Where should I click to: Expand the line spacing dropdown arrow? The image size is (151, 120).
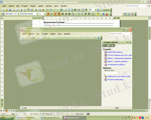pyautogui.click(x=75, y=14)
